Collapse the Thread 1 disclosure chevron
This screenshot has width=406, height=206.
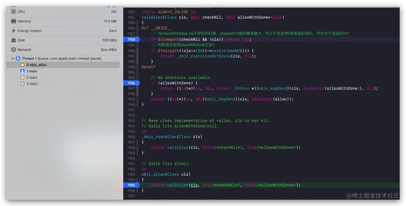click(x=13, y=58)
